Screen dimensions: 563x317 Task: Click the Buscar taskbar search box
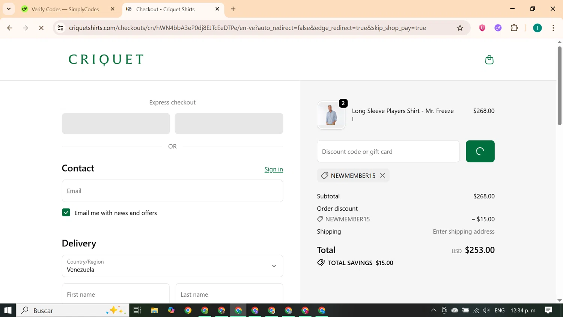[72, 310]
